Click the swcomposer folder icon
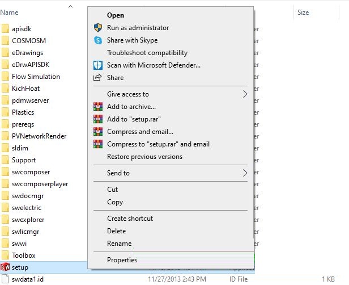Viewport: 349px width, 285px height. (x=5, y=172)
